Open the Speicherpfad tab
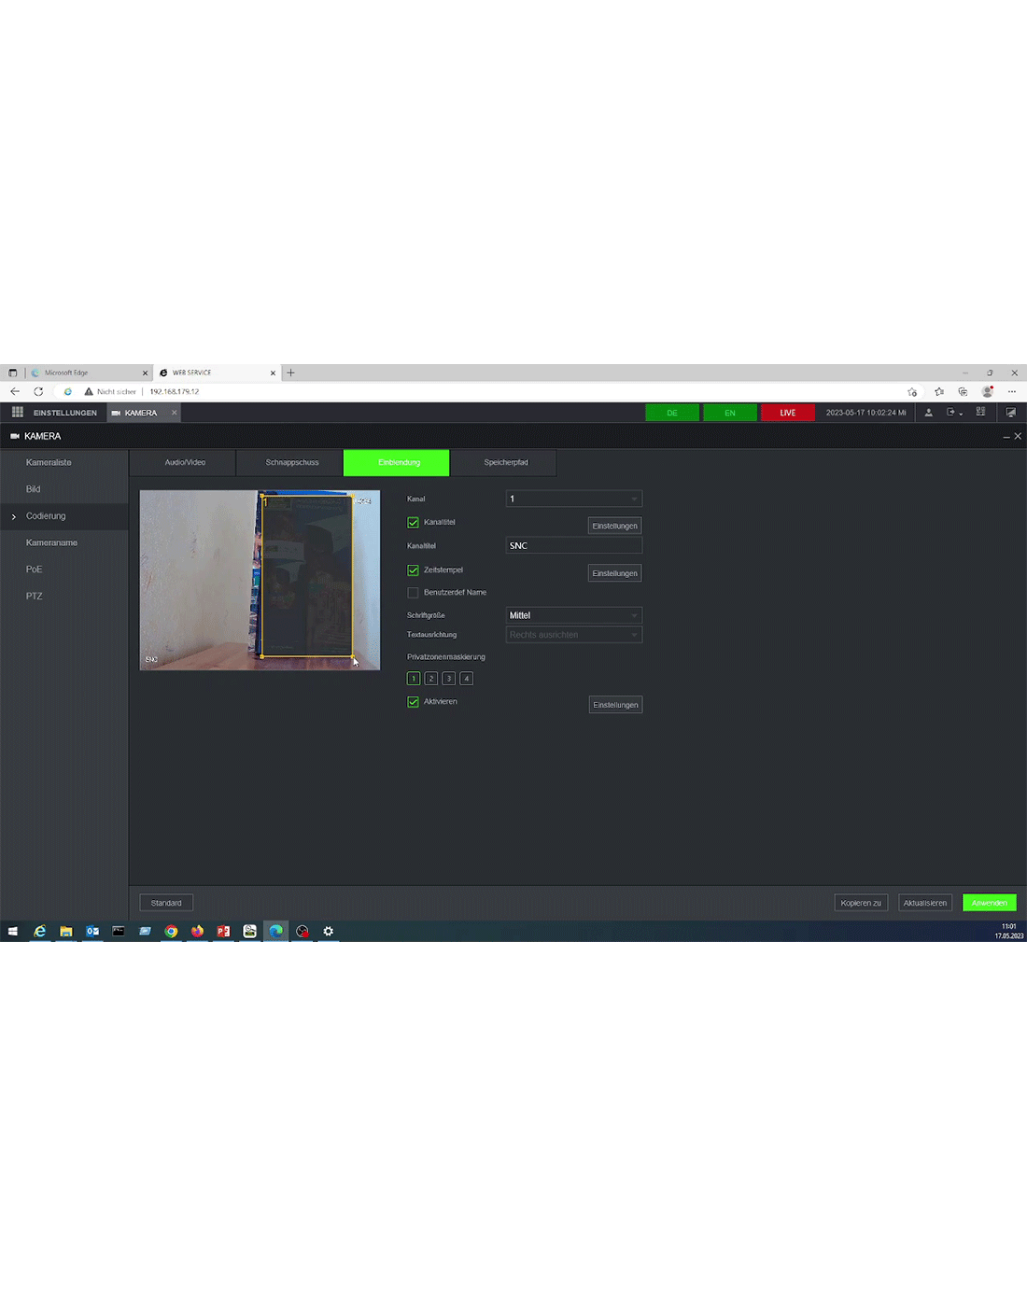The height and width of the screenshot is (1307, 1027). point(505,463)
